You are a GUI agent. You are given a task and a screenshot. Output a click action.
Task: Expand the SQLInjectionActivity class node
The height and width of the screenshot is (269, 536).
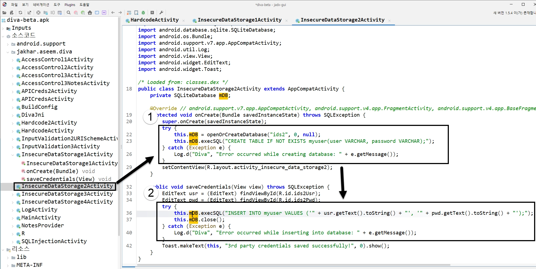pyautogui.click(x=13, y=242)
